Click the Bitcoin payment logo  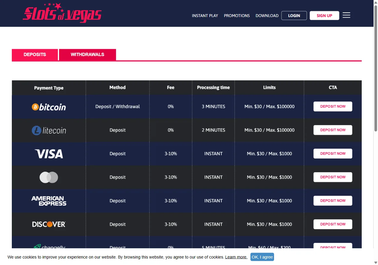pyautogui.click(x=49, y=107)
